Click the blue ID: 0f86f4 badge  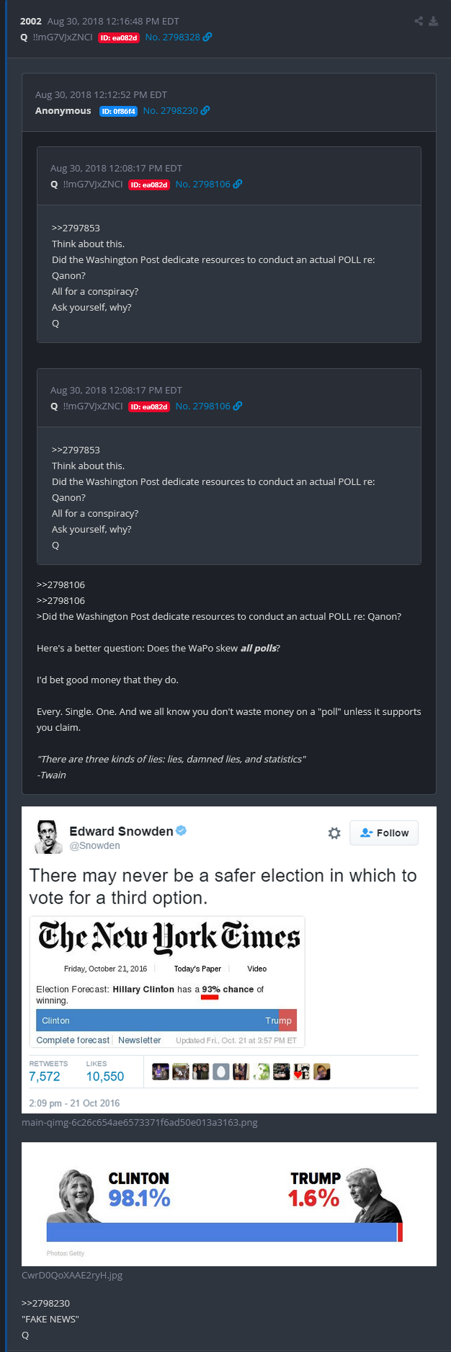pyautogui.click(x=118, y=111)
